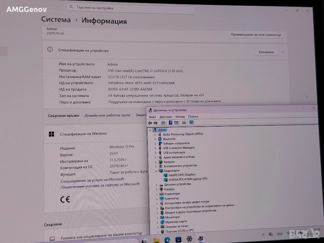Select the Аудио входове и изходи row
Viewport: 324px width, 243px height.
tap(179, 157)
